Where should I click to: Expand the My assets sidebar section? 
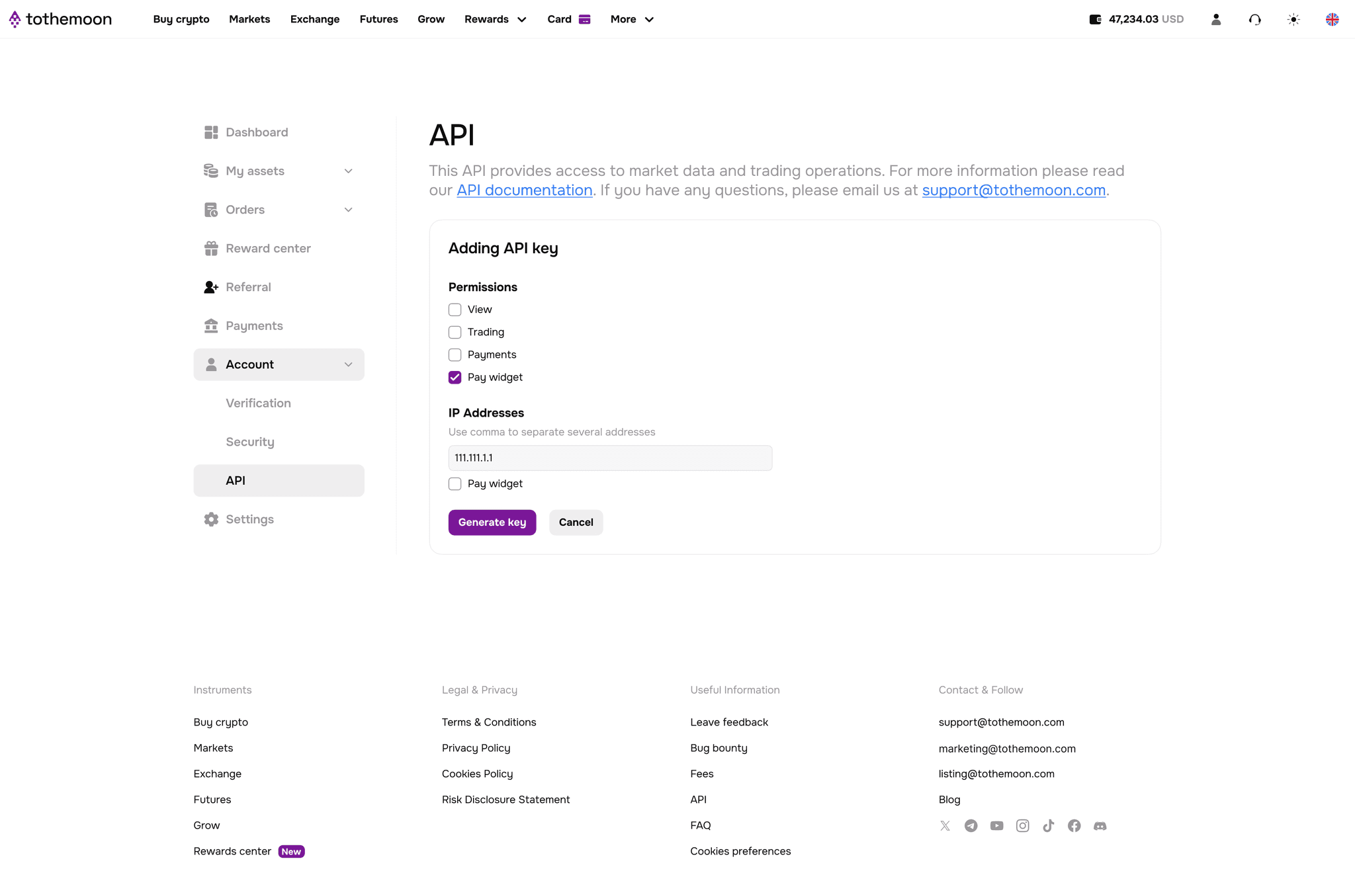279,171
